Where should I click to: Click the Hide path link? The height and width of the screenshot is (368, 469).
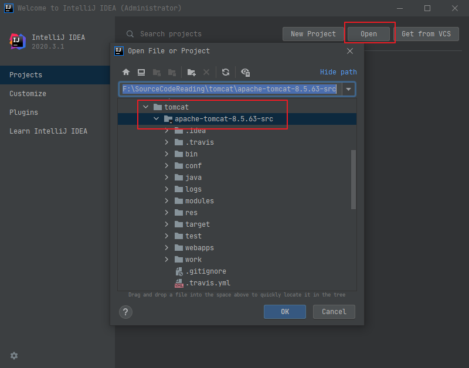(x=338, y=72)
